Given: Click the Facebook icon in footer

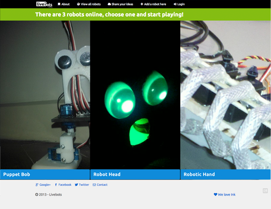Looking at the screenshot, I should point(56,185).
